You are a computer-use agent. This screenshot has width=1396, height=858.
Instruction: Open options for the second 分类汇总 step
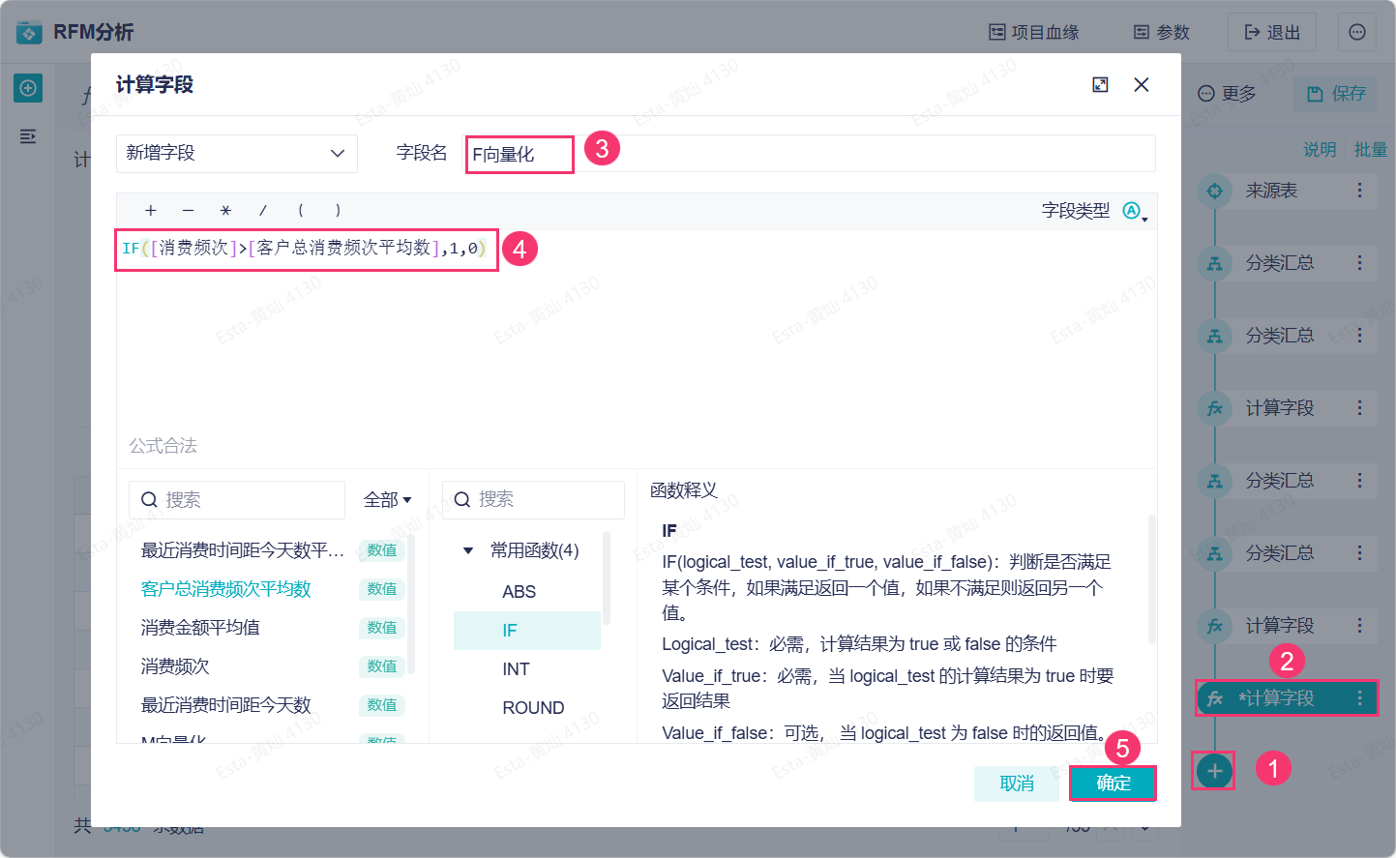(1359, 336)
